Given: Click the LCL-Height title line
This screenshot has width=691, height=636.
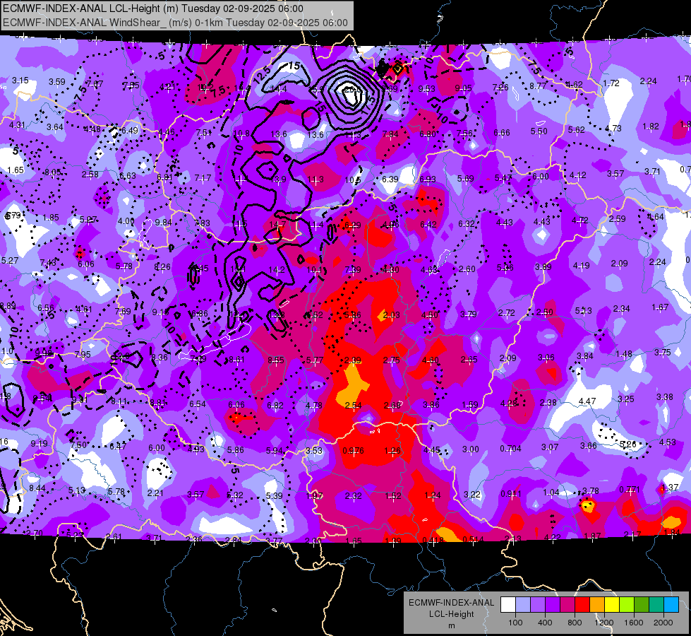Looking at the screenshot, I should (153, 8).
